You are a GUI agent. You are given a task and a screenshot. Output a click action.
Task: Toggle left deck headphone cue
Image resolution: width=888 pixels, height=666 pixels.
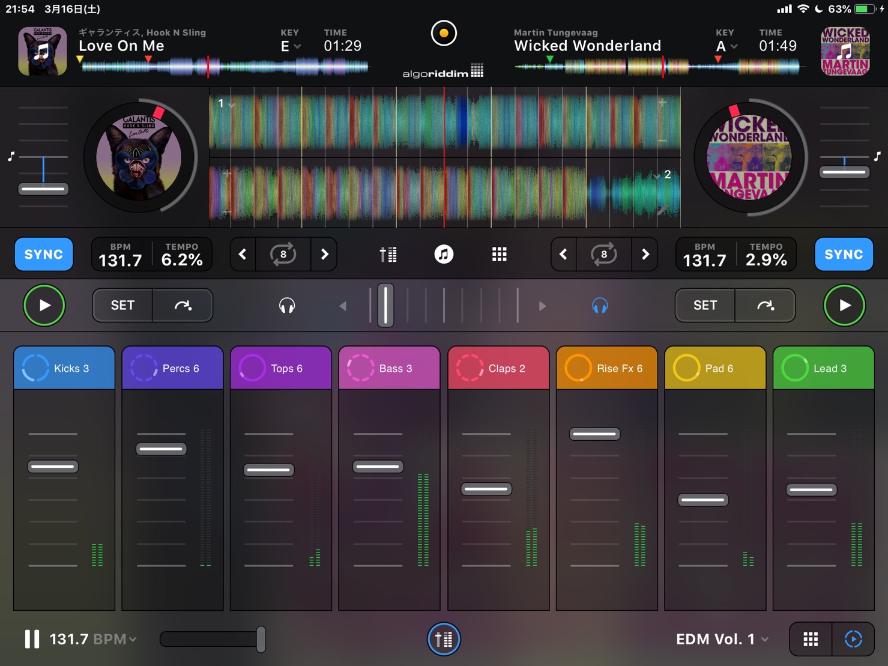click(287, 306)
